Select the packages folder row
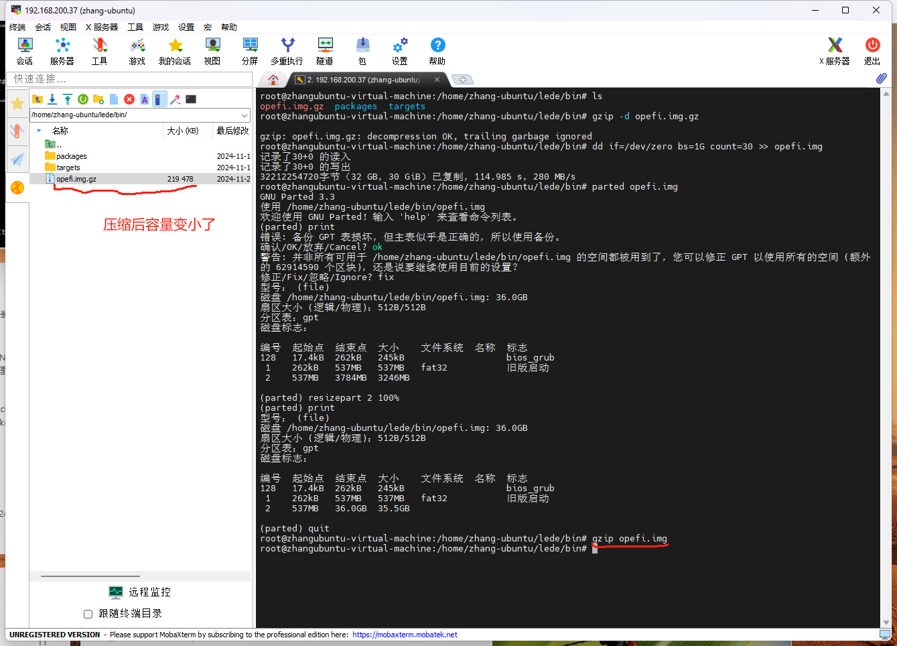Screen dimensions: 897x646 141,156
